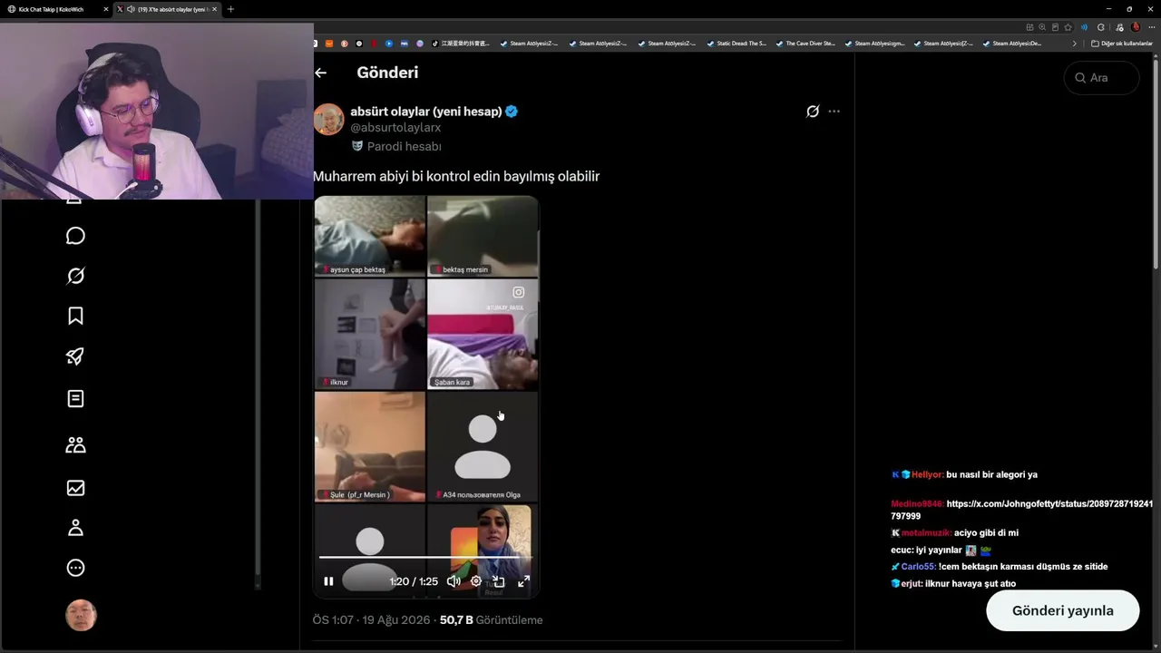Close the X'te absürt olaylar tab
This screenshot has height=653, width=1161.
(214, 9)
